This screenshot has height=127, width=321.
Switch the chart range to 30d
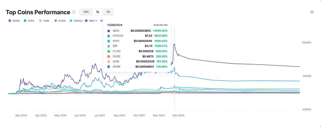pyautogui.click(x=86, y=12)
